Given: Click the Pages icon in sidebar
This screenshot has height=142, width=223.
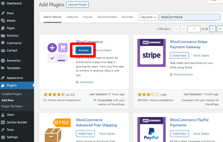Looking at the screenshot, I should (x=3, y=28).
